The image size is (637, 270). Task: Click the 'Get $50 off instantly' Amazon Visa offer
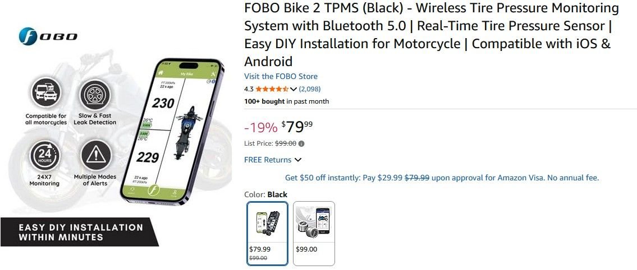pos(442,178)
